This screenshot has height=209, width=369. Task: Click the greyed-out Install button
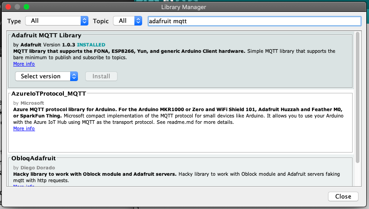point(101,76)
